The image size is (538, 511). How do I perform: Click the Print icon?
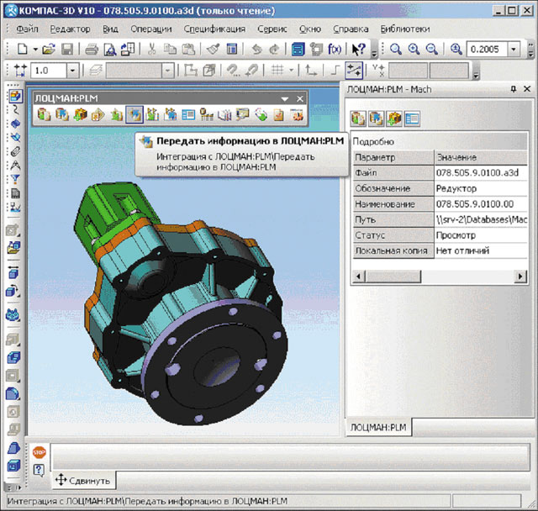(92, 49)
